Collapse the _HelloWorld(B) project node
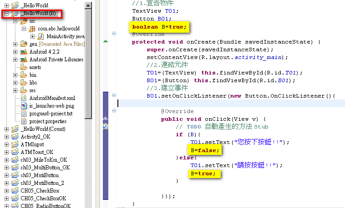 coord(7,14)
